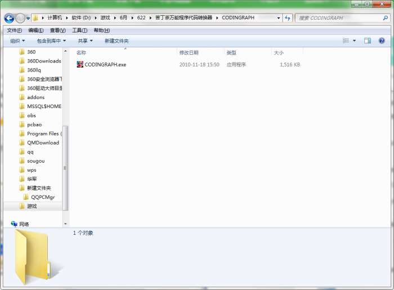394x290 pixels.
Task: Open the 包含到库中 dropdown
Action: (x=51, y=41)
